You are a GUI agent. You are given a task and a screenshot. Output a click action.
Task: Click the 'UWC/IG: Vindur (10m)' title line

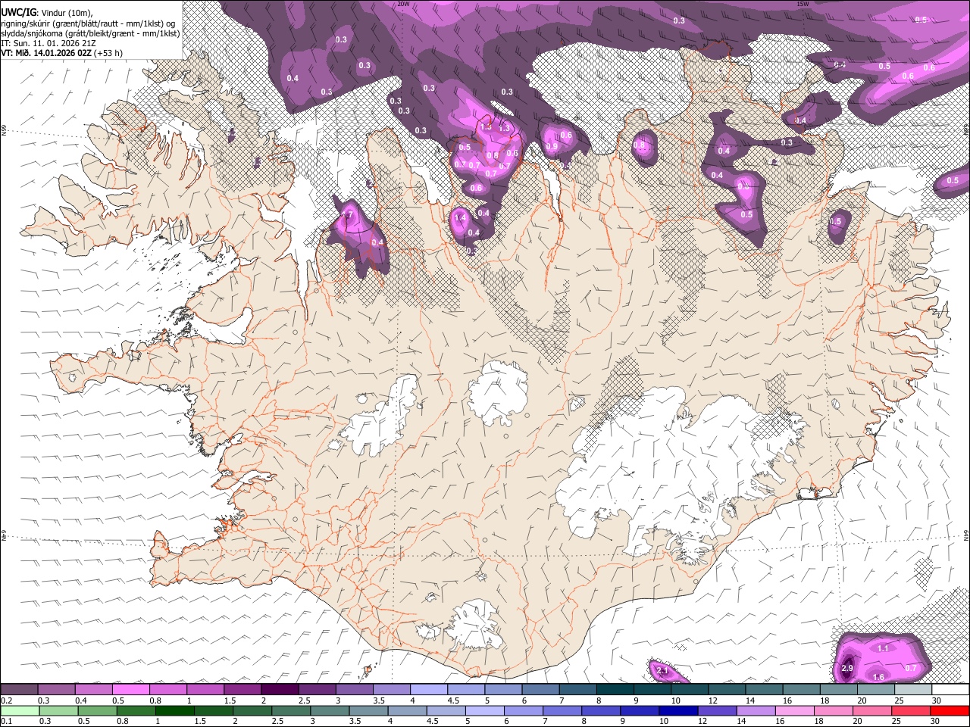47,12
